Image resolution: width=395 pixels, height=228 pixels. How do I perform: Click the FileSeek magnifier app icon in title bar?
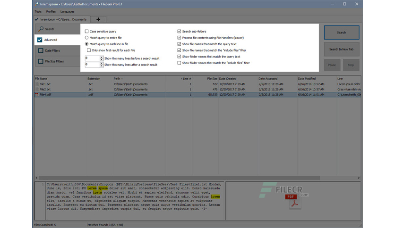coord(37,4)
